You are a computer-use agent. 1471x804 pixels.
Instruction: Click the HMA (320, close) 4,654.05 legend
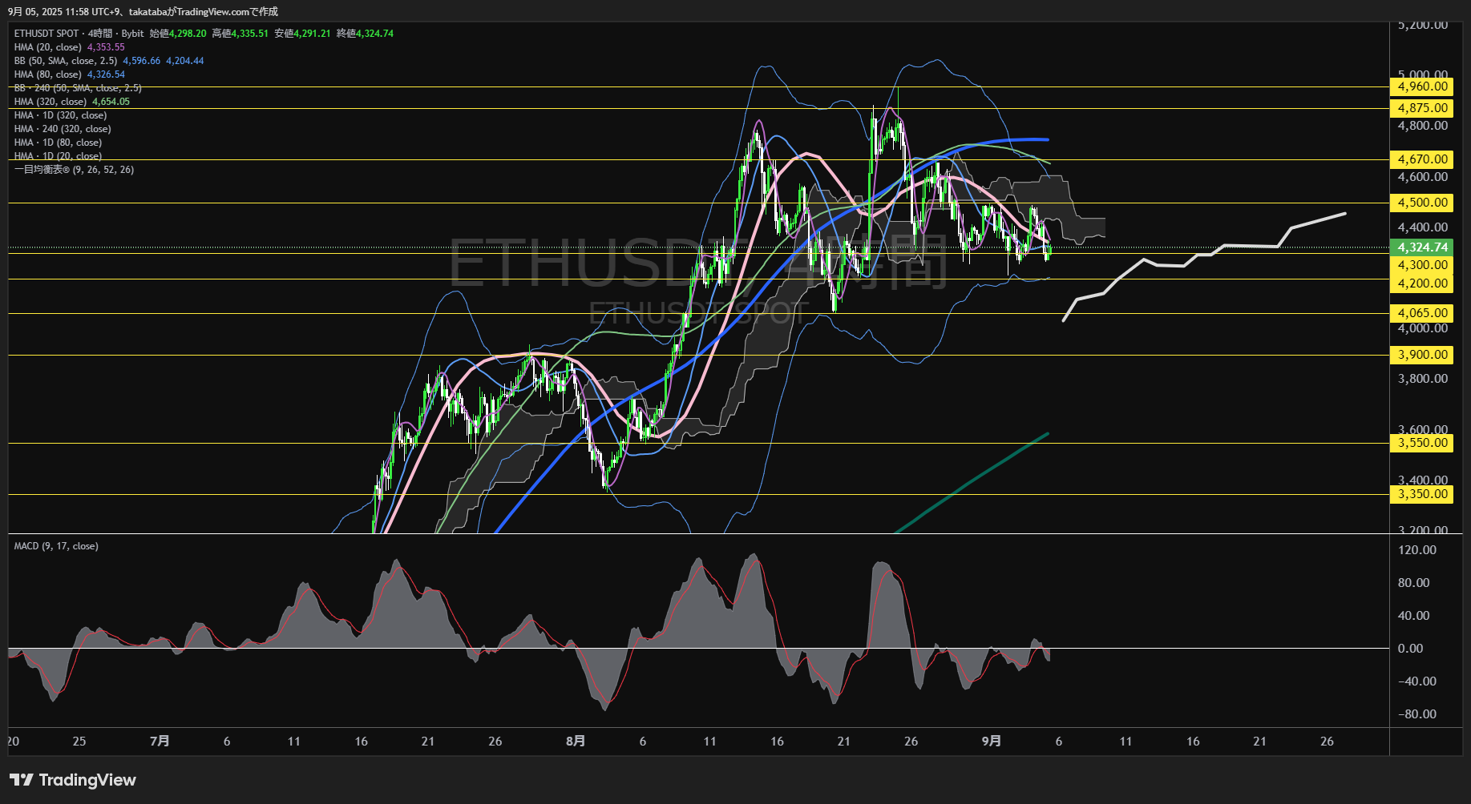[72, 102]
